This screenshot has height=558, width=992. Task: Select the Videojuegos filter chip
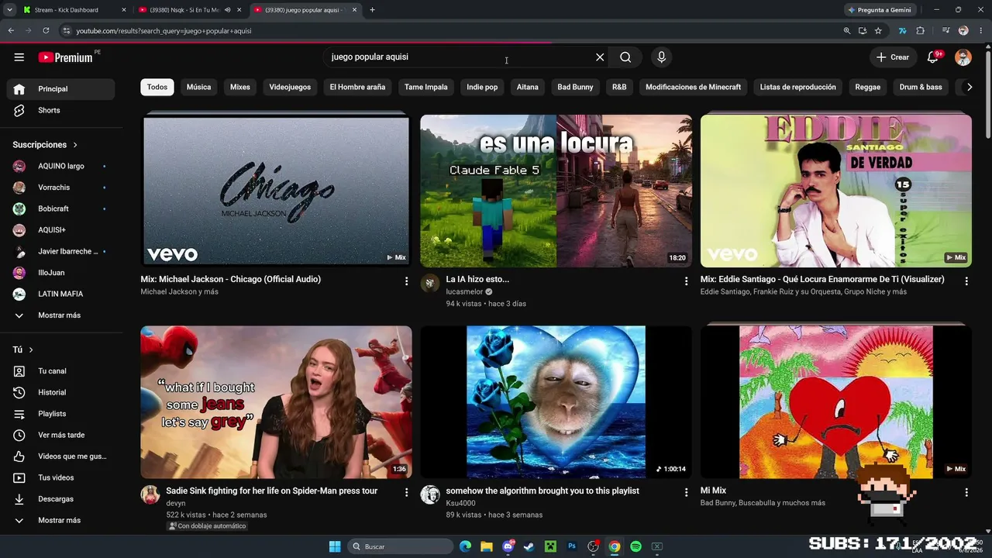pyautogui.click(x=290, y=88)
